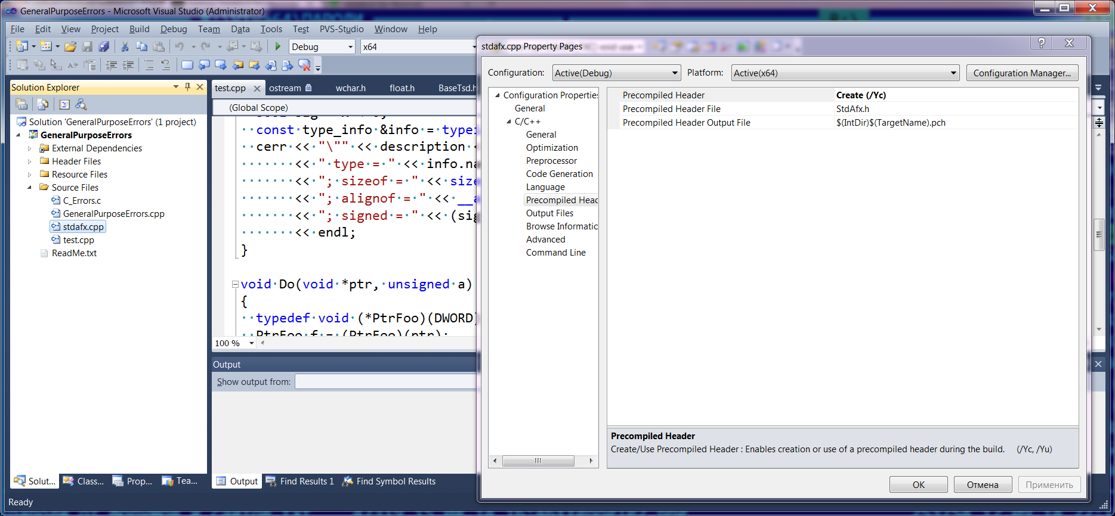Open the Configuration dropdown Active(Debug)
Screen dimensions: 1115x516
coord(617,73)
